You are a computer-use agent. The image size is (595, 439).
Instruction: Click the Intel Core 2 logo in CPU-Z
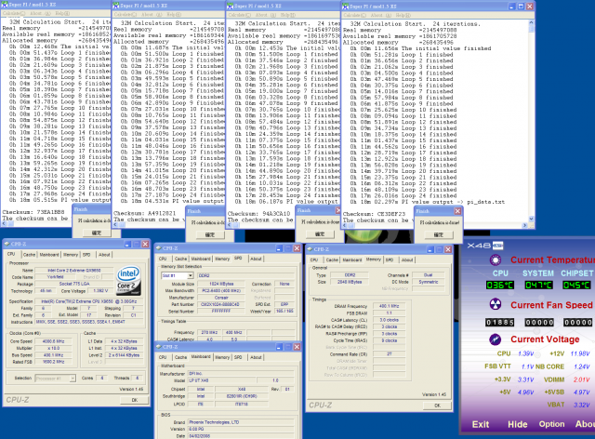point(128,281)
